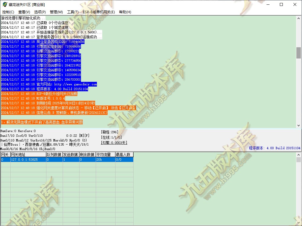Viewport: 302px width, 226px height.
Task: Click the log line 已读取 1个城堡信息
Action: (37, 27)
